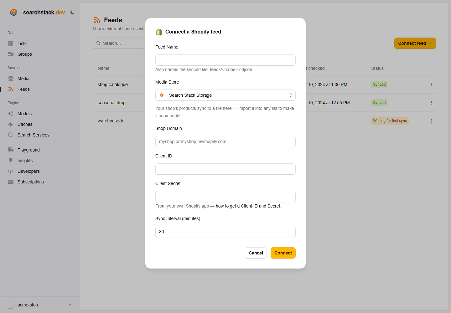
Task: Open the Lists icon in sidebar
Action: click(11, 44)
